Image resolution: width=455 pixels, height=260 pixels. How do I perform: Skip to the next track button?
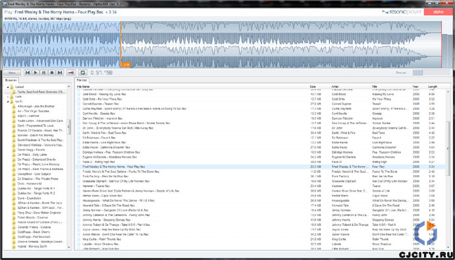coord(60,73)
